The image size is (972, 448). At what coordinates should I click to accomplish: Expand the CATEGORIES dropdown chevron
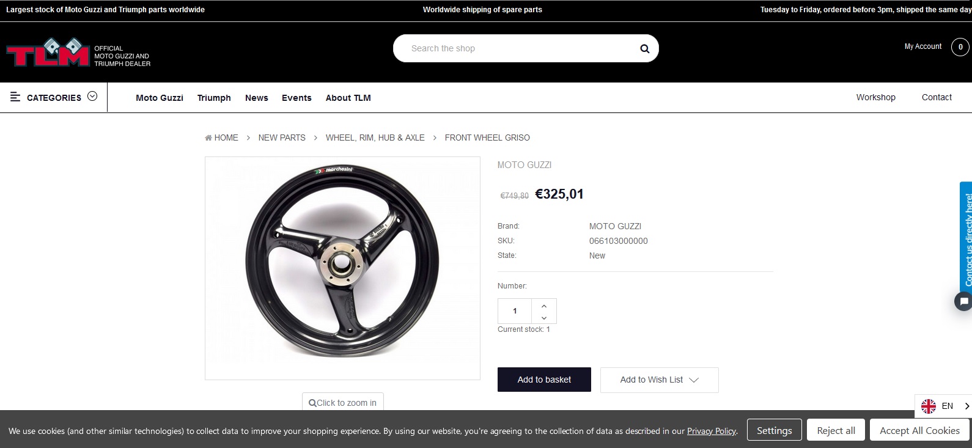92,96
